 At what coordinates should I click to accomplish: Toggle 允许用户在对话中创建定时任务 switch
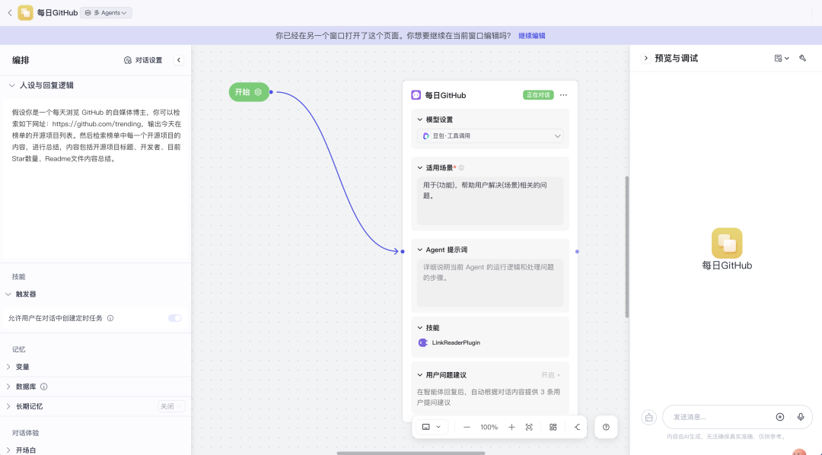(x=174, y=318)
